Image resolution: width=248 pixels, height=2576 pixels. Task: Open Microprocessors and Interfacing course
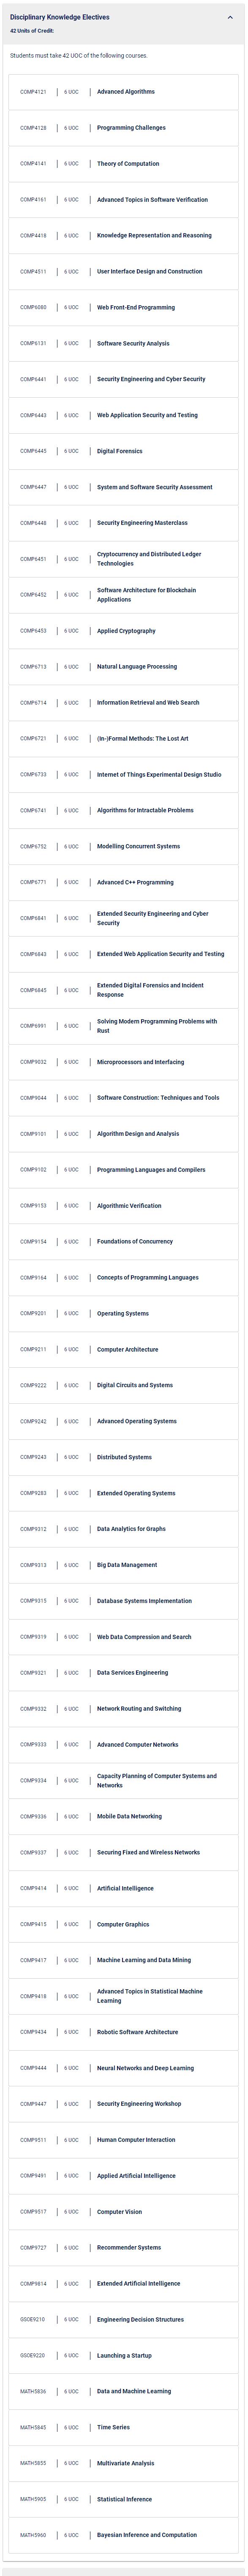[x=123, y=1062]
